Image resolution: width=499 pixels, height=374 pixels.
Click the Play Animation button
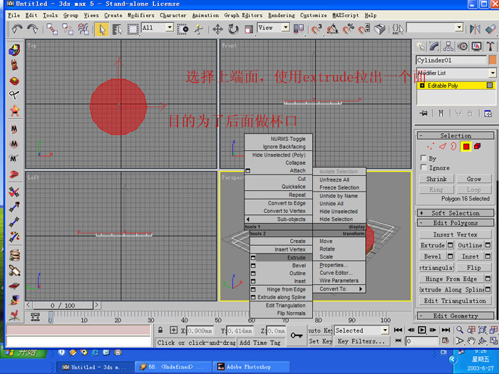pyautogui.click(x=422, y=330)
